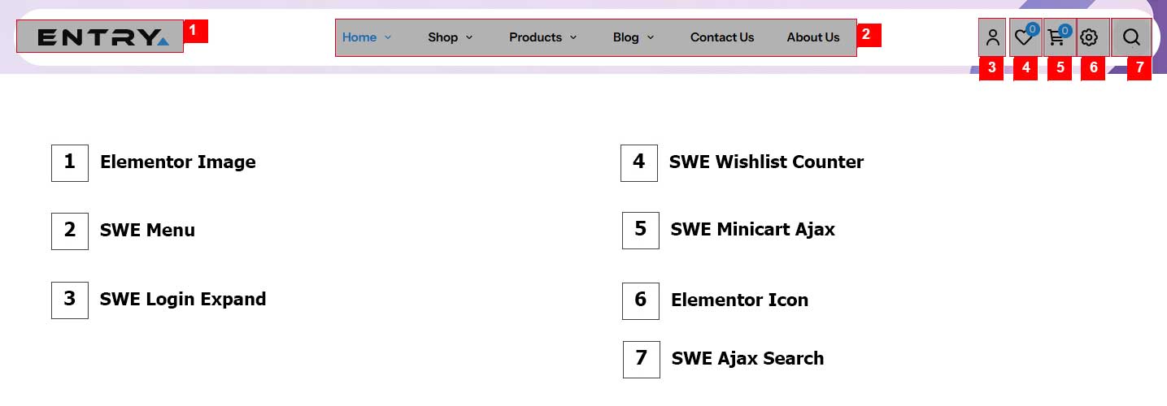Viewport: 1167px width, 406px height.
Task: Click the Products menu label
Action: tap(535, 37)
